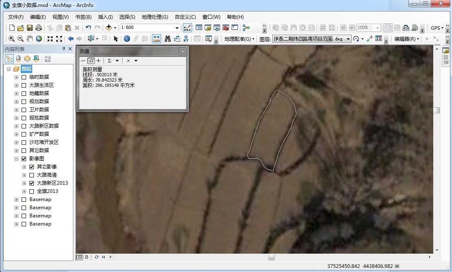
Task: Toggle 地籍数据 layer checkbox
Action: click(24, 93)
